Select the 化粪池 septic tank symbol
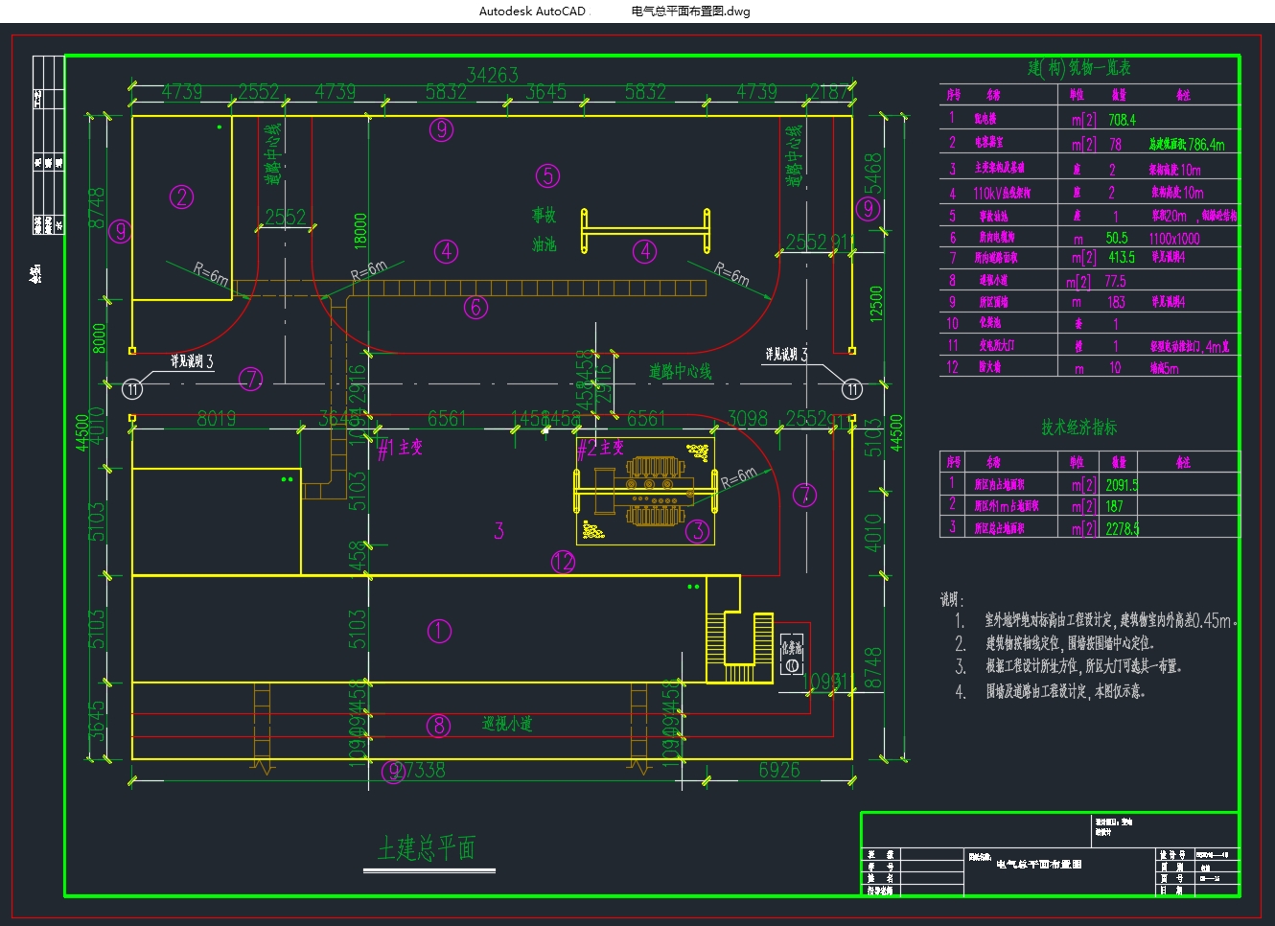Image resolution: width=1275 pixels, height=926 pixels. (792, 653)
